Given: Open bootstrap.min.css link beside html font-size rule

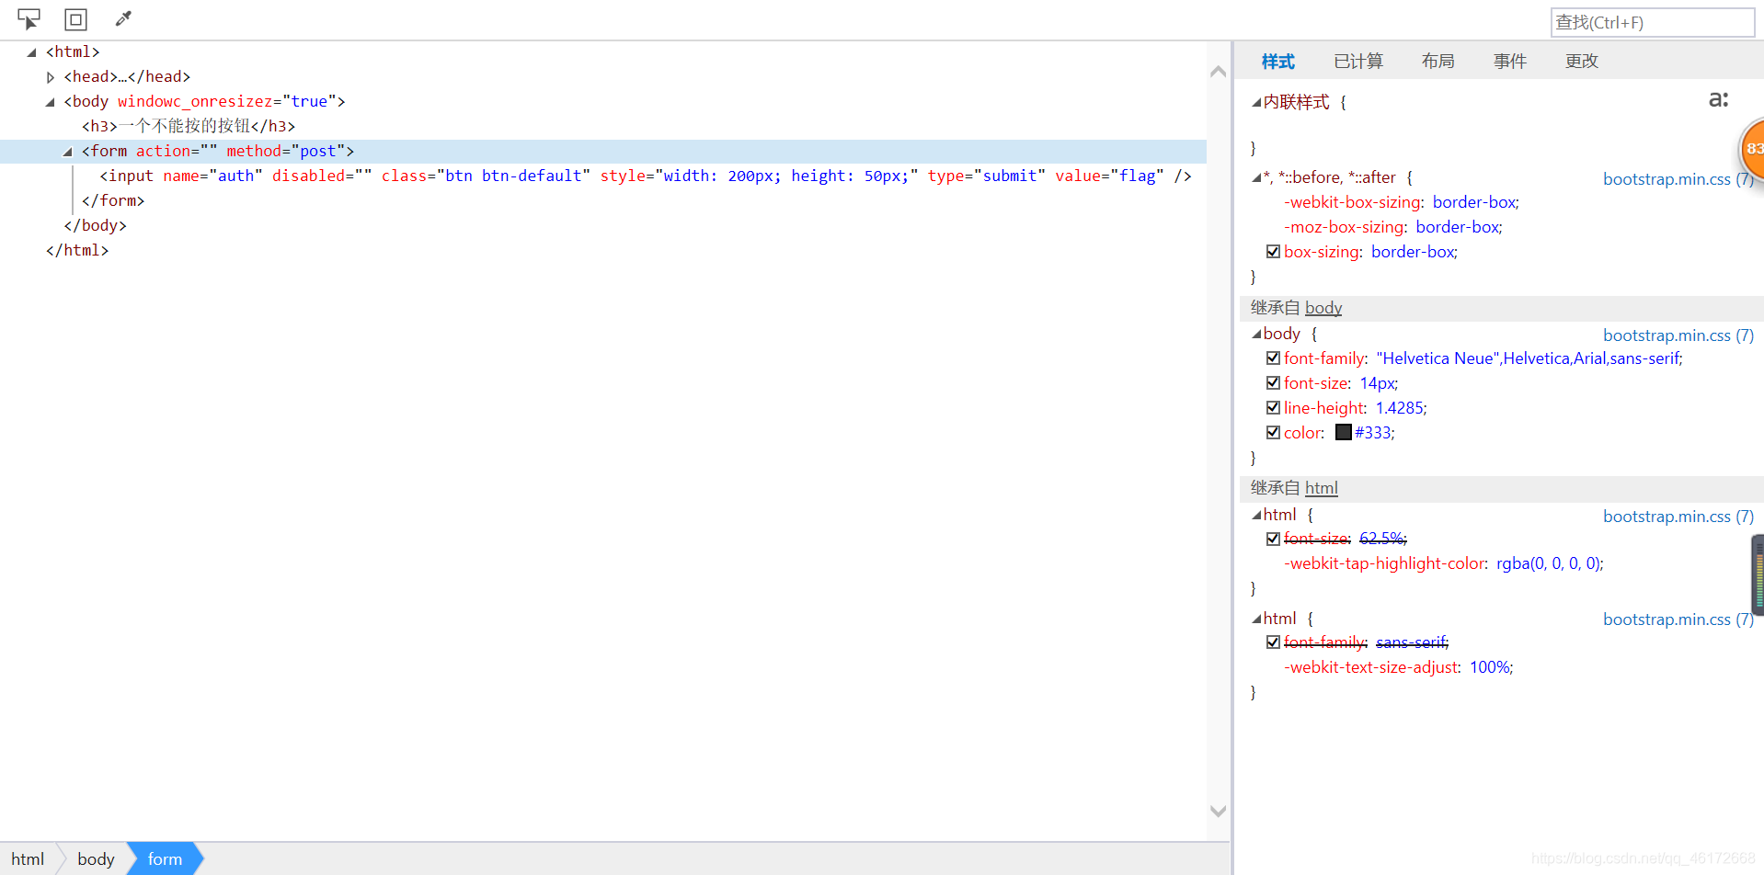Looking at the screenshot, I should pyautogui.click(x=1678, y=517).
